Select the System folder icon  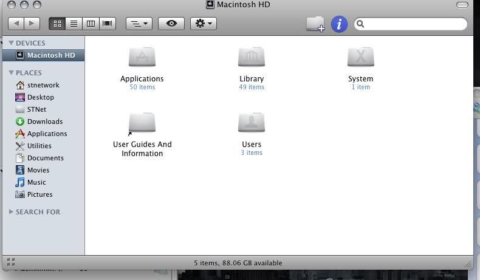click(x=361, y=57)
